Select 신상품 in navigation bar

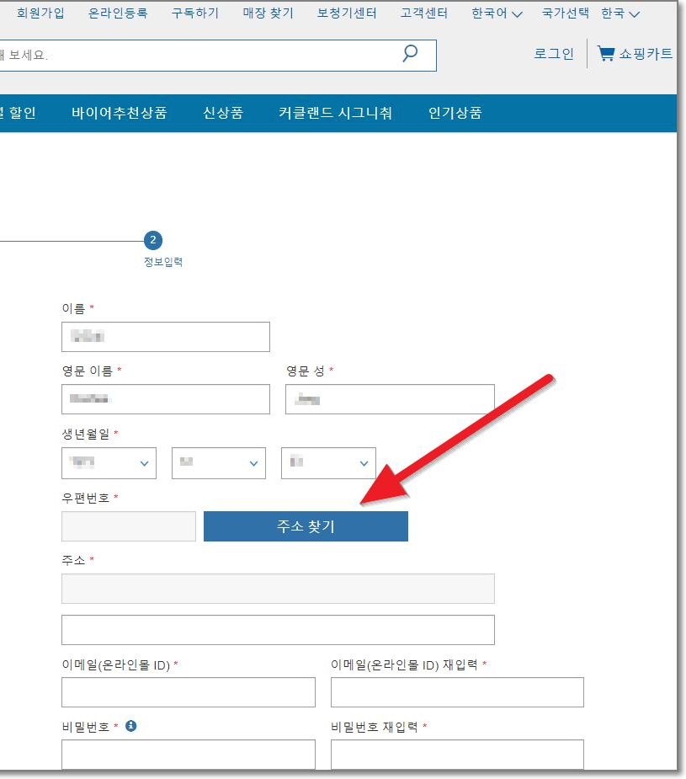223,113
